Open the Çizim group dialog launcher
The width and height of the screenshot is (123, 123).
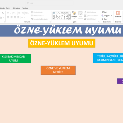coord(99,22)
